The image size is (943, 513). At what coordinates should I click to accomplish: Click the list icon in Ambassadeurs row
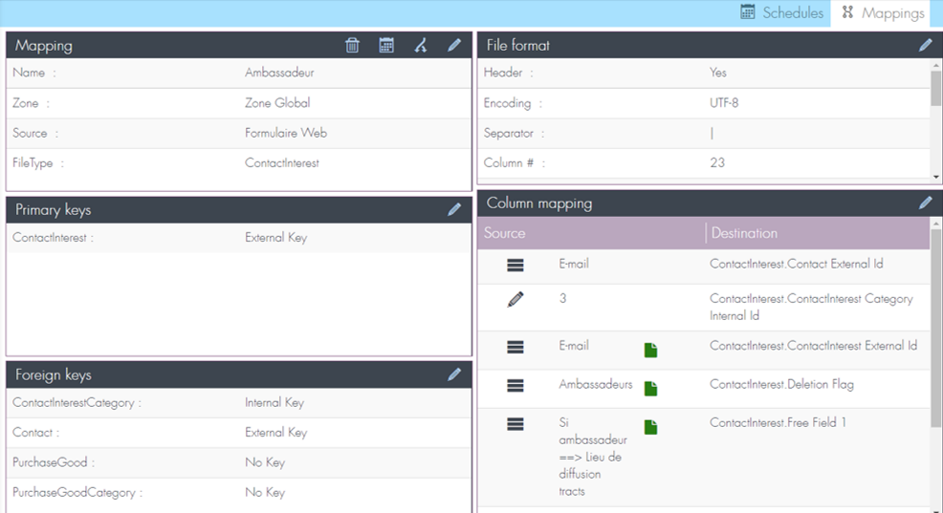(515, 385)
